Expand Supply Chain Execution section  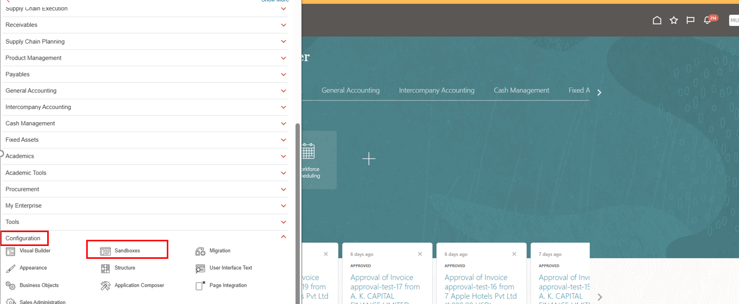(284, 9)
